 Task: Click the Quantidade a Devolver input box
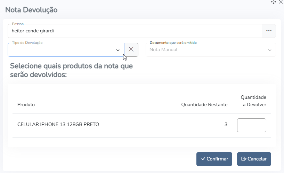251,125
